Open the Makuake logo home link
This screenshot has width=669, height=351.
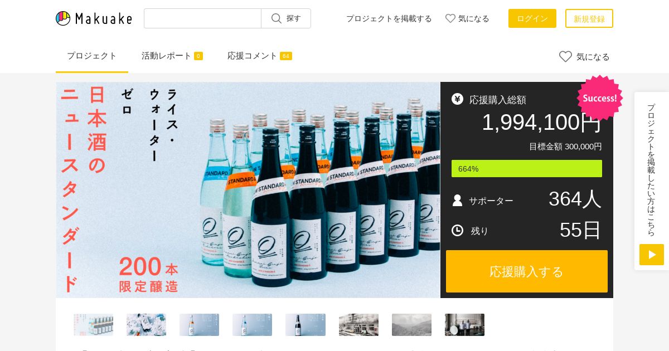(94, 18)
